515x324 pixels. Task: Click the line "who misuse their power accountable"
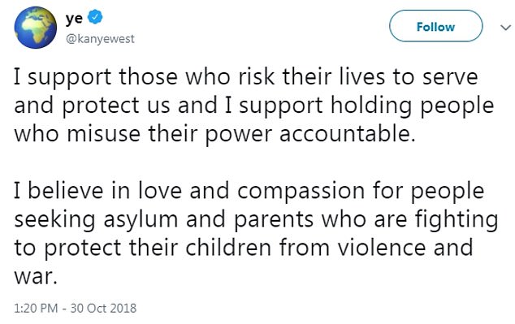pos(214,135)
